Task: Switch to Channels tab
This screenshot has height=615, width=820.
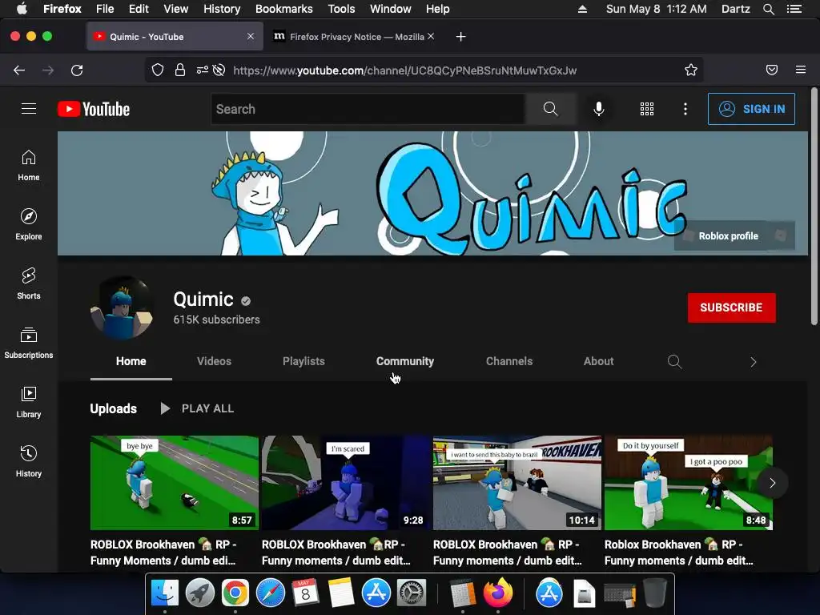Action: (x=509, y=361)
